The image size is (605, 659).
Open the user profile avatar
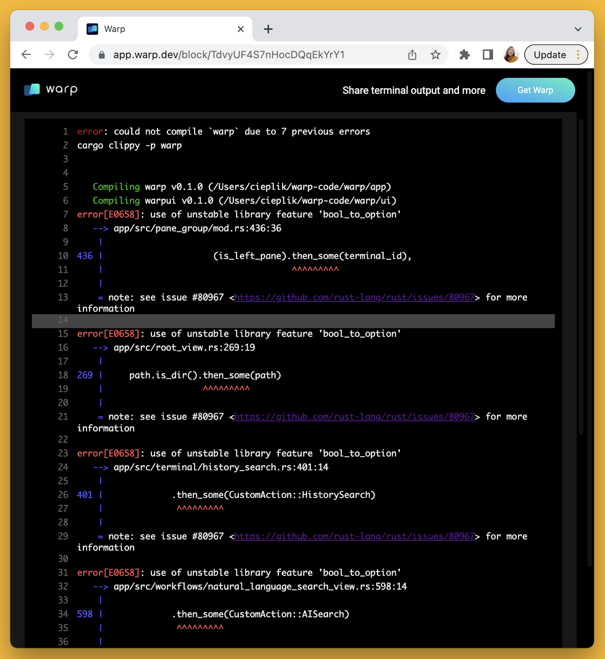(511, 55)
